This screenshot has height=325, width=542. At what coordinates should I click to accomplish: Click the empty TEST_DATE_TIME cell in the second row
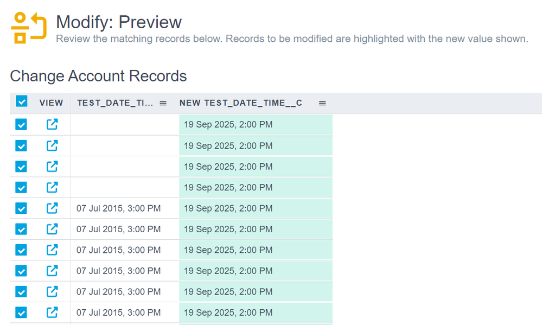pyautogui.click(x=124, y=145)
